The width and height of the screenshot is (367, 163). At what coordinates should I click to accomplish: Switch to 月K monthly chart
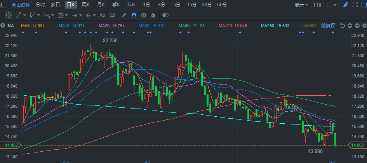[101, 4]
